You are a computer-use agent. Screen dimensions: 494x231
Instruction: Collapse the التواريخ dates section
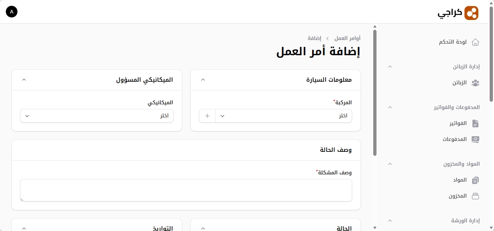point(24,228)
